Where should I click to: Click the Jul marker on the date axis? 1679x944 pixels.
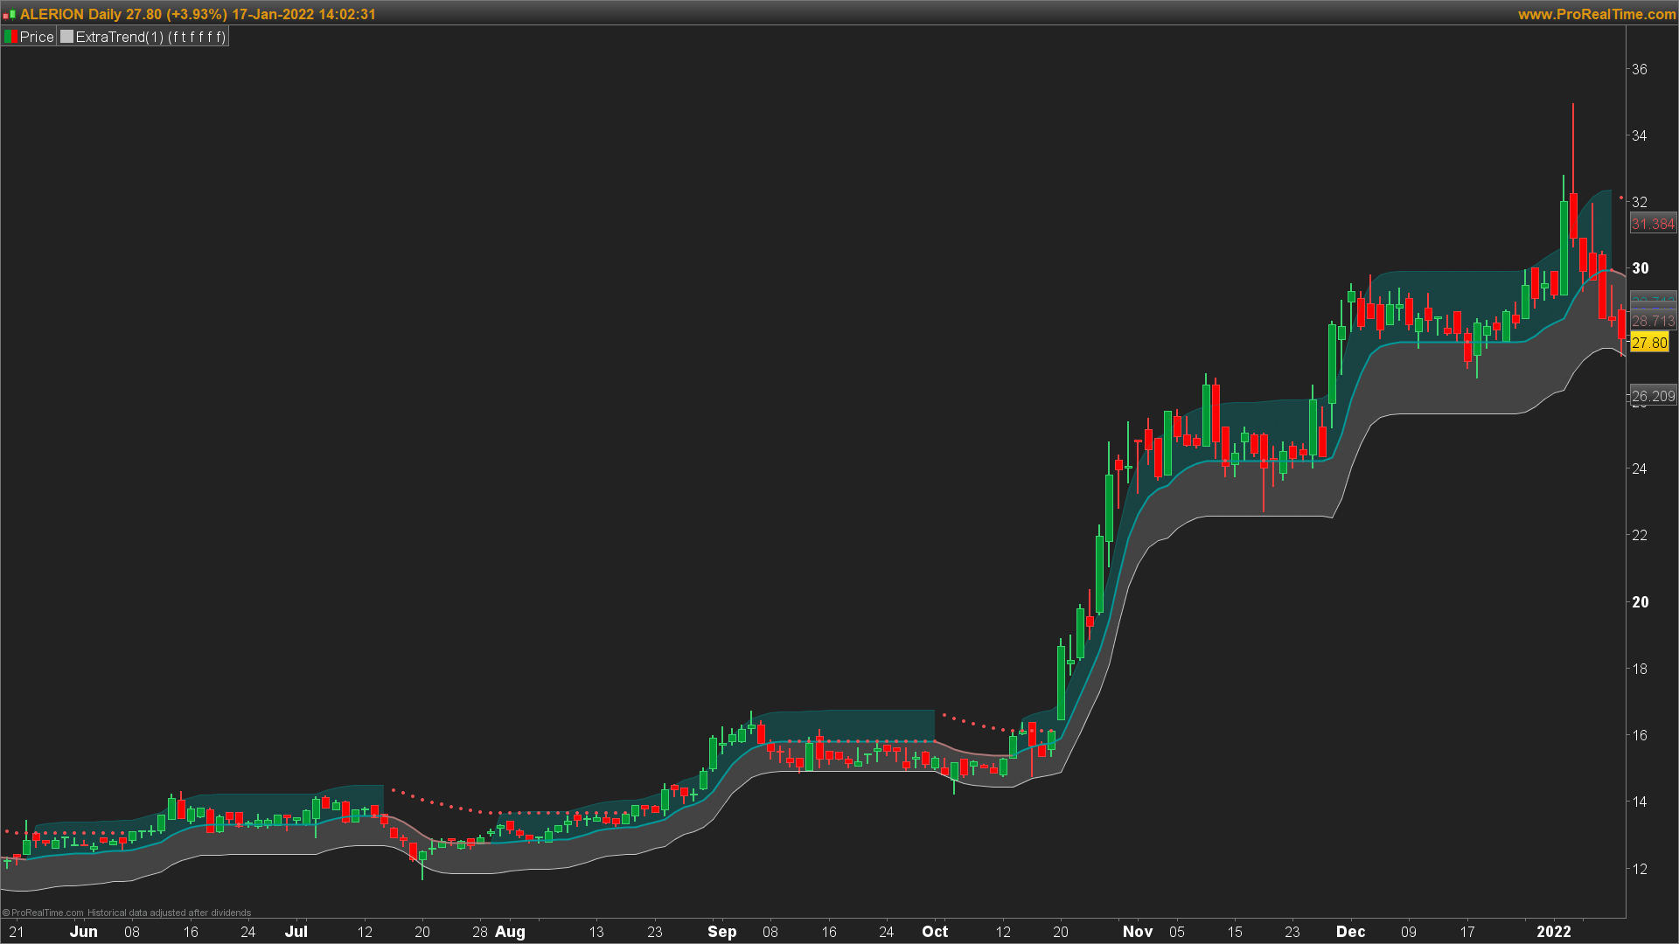(x=296, y=931)
